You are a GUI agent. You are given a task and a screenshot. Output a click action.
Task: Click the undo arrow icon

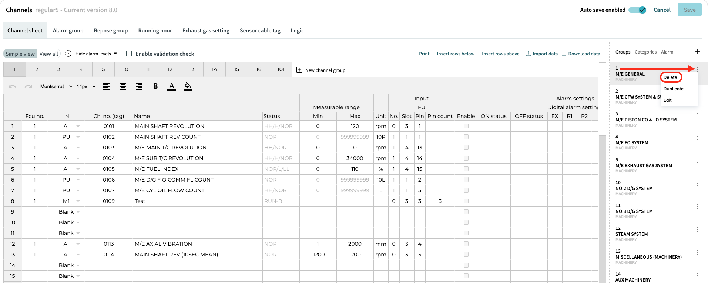pos(12,86)
